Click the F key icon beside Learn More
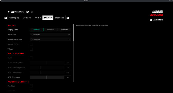The height and width of the screenshot is (93, 173). pyautogui.click(x=151, y=20)
